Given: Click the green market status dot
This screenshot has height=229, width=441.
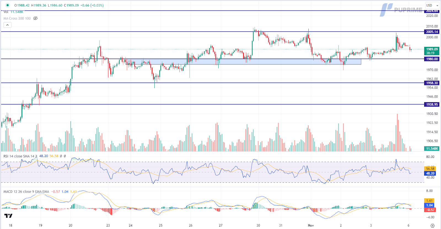Looking at the screenshot, I should click(7, 5).
